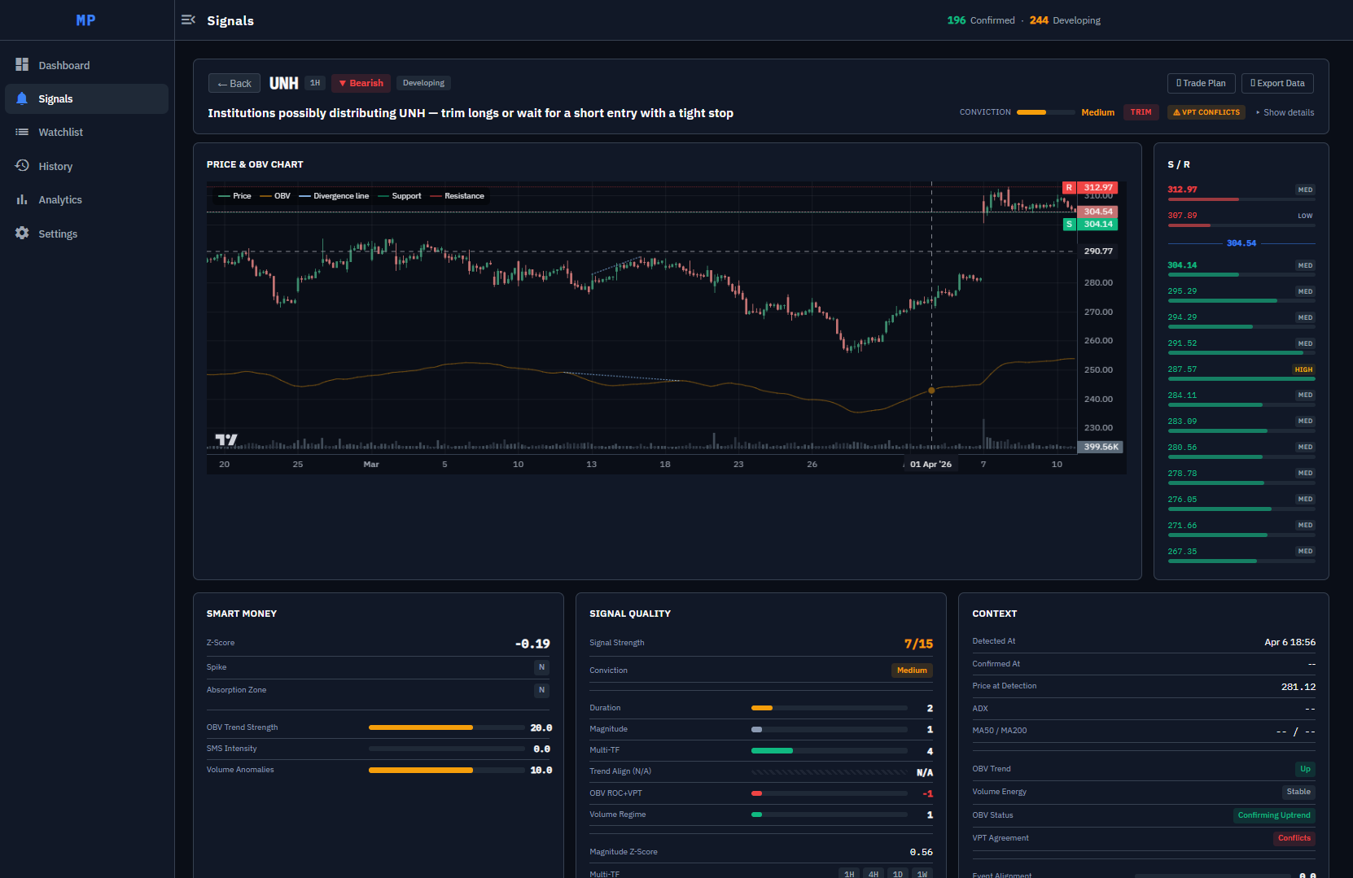Select the 304.14 support level in S/R
This screenshot has width=1353, height=878.
pos(1241,267)
